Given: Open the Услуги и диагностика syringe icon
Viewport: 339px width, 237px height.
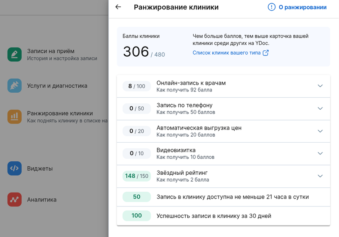Looking at the screenshot, I should [14, 85].
